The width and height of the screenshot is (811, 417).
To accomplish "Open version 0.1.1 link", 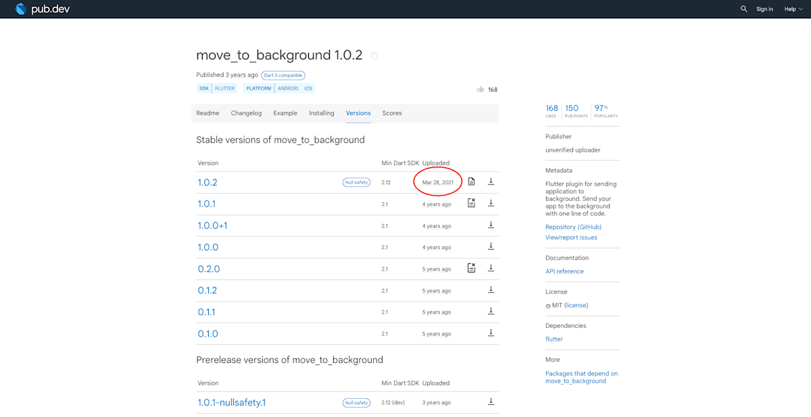I will pos(207,312).
